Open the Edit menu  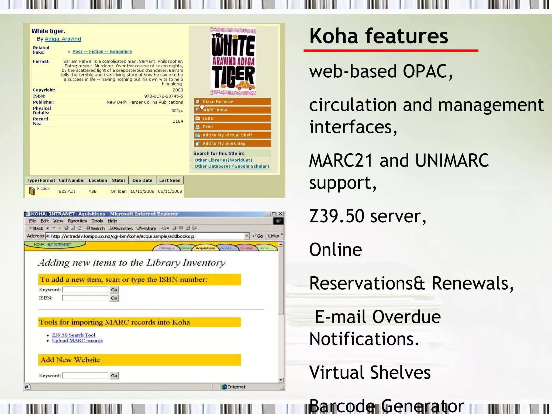(x=45, y=221)
